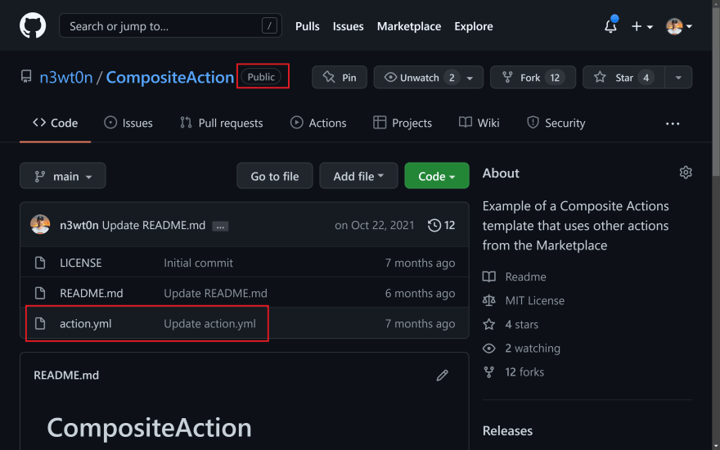Fork the repository
The height and width of the screenshot is (450, 720).
533,77
